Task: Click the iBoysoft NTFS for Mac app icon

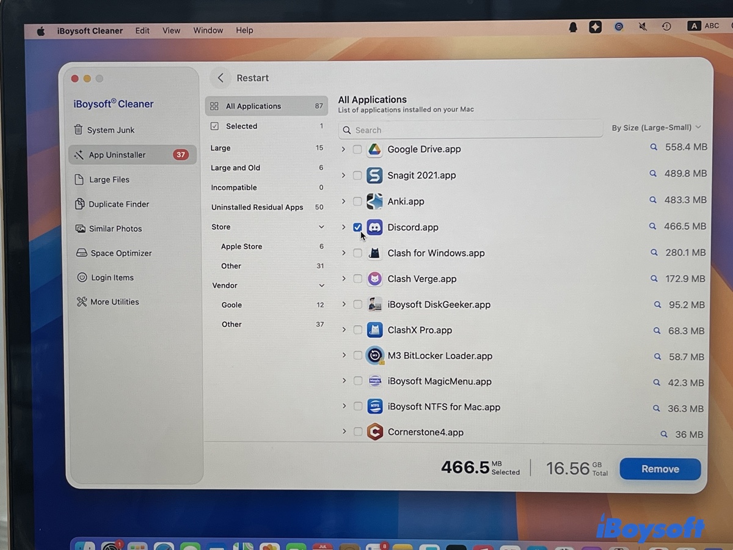Action: [x=374, y=406]
